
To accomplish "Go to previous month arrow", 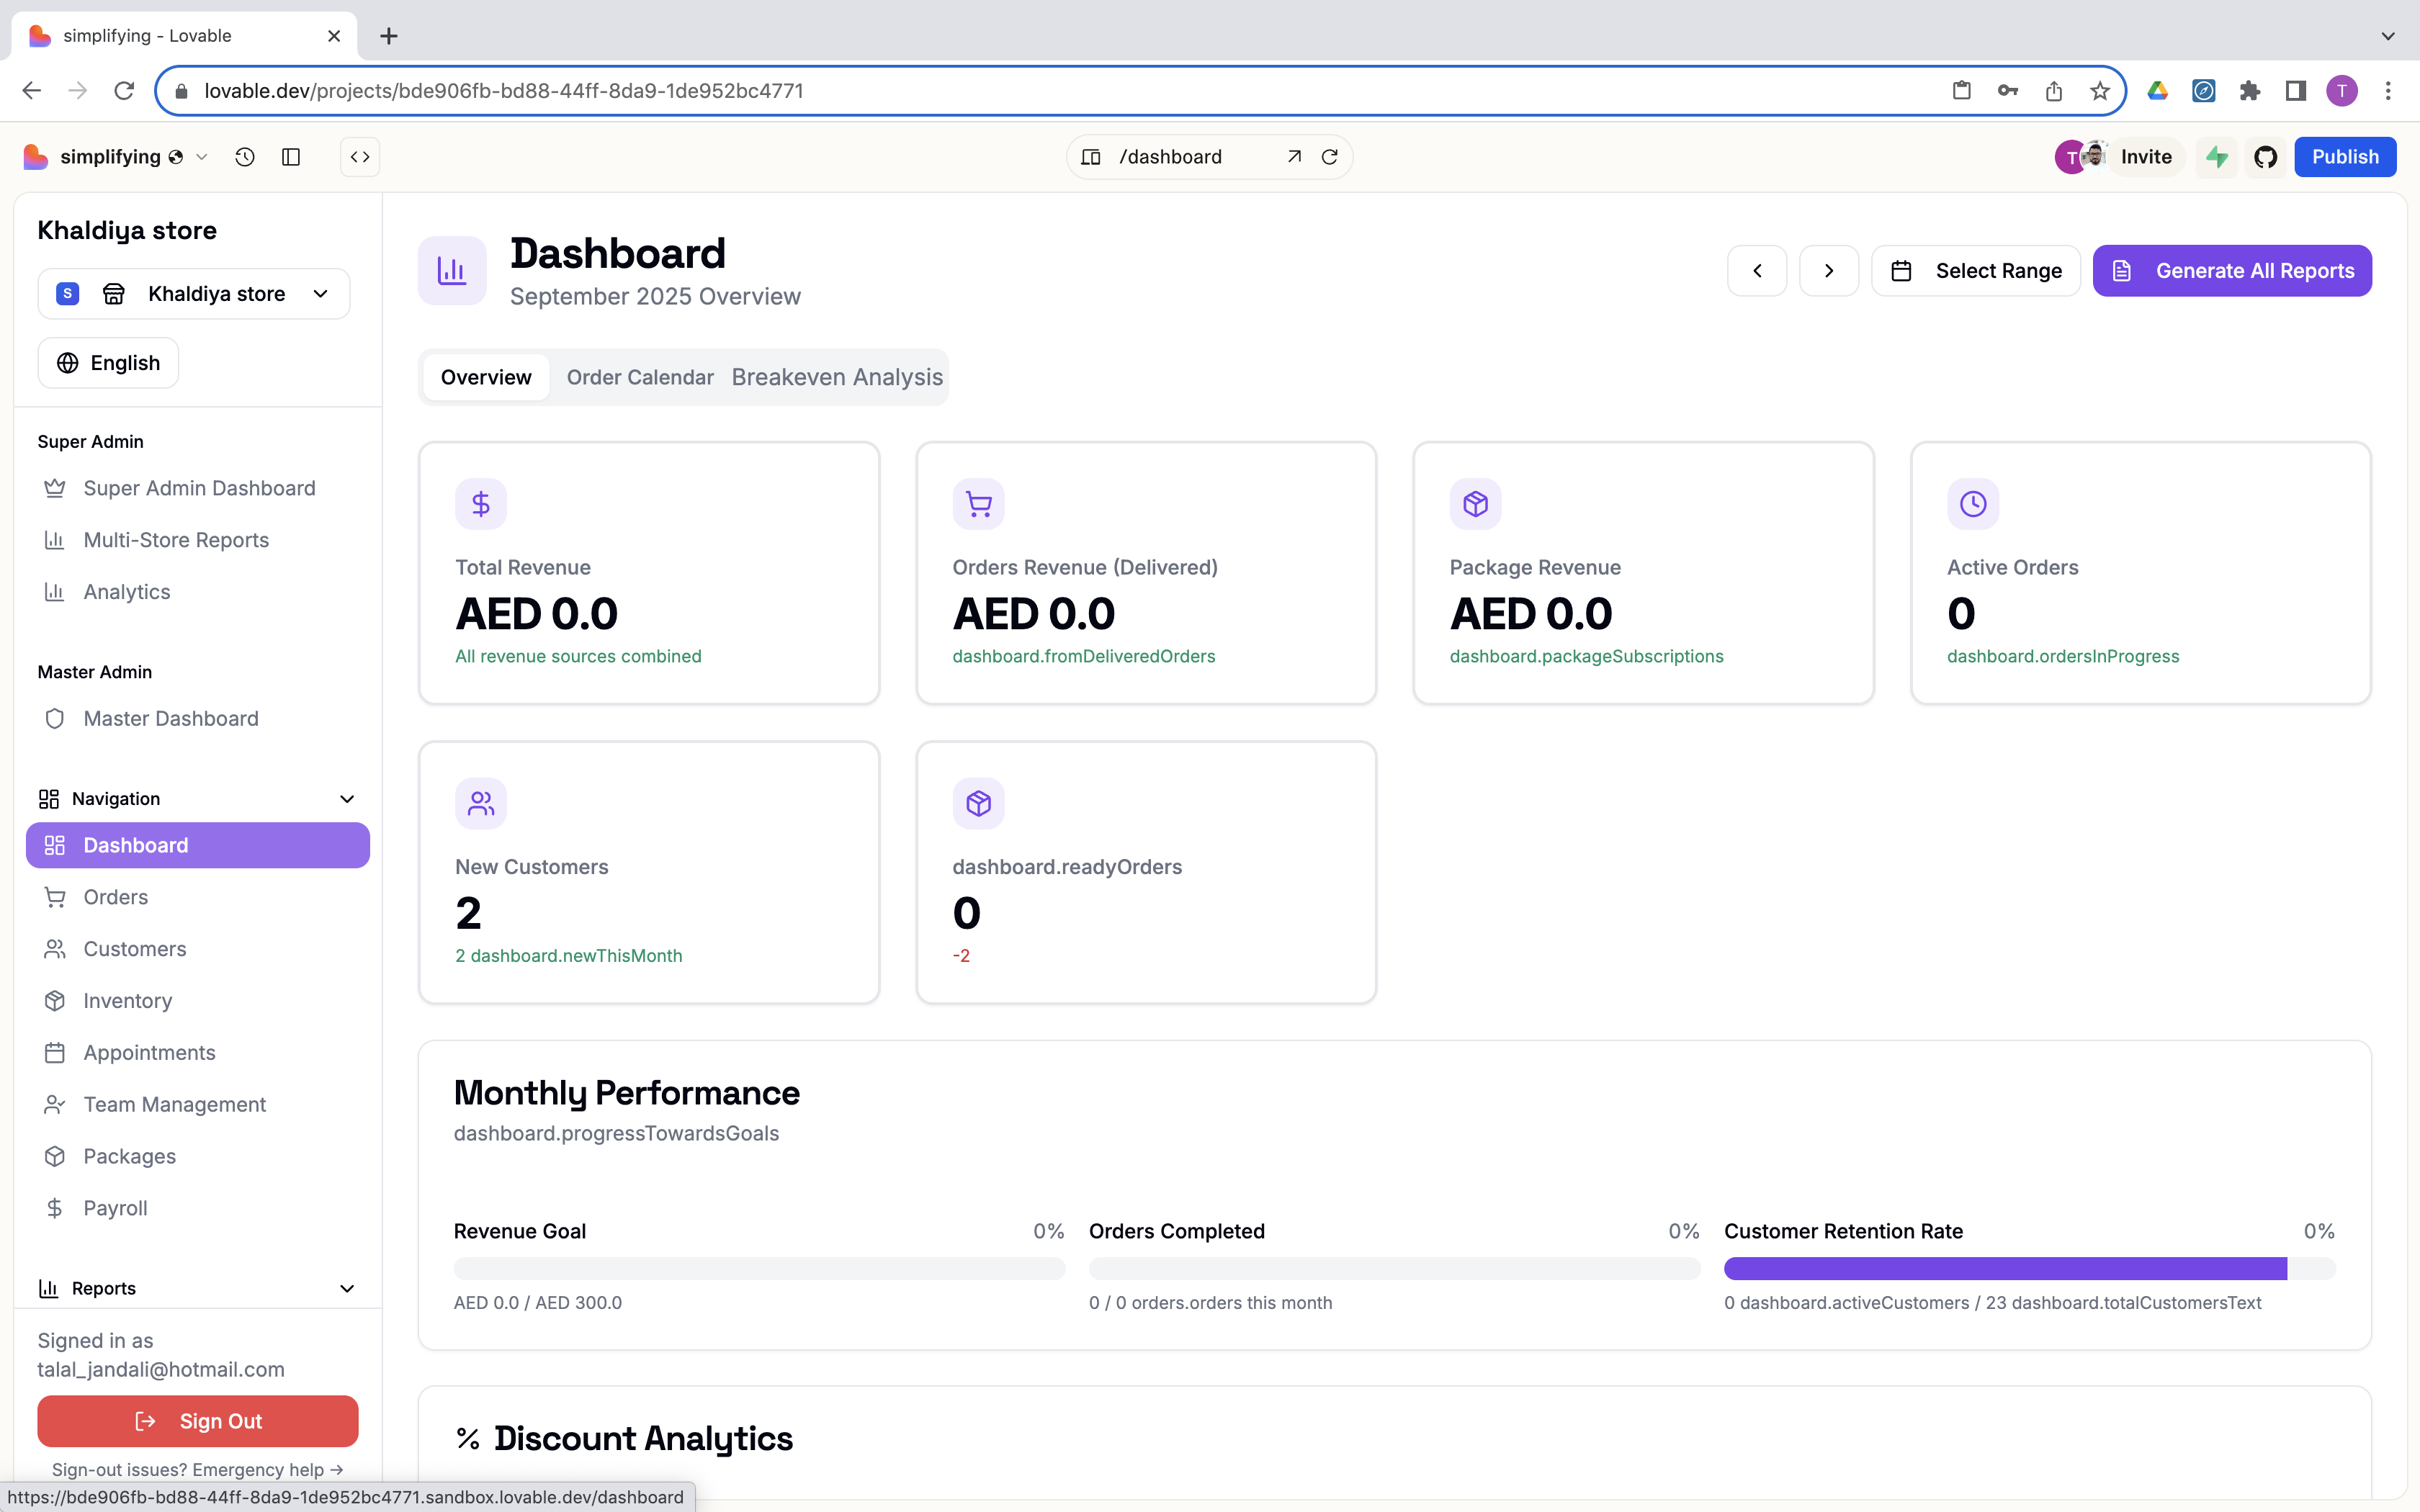I will (x=1757, y=271).
